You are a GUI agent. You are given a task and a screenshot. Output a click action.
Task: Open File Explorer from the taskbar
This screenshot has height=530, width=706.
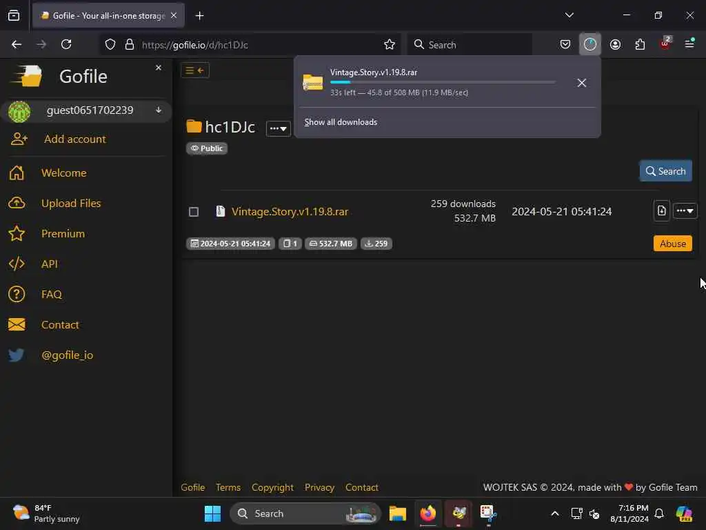point(398,513)
